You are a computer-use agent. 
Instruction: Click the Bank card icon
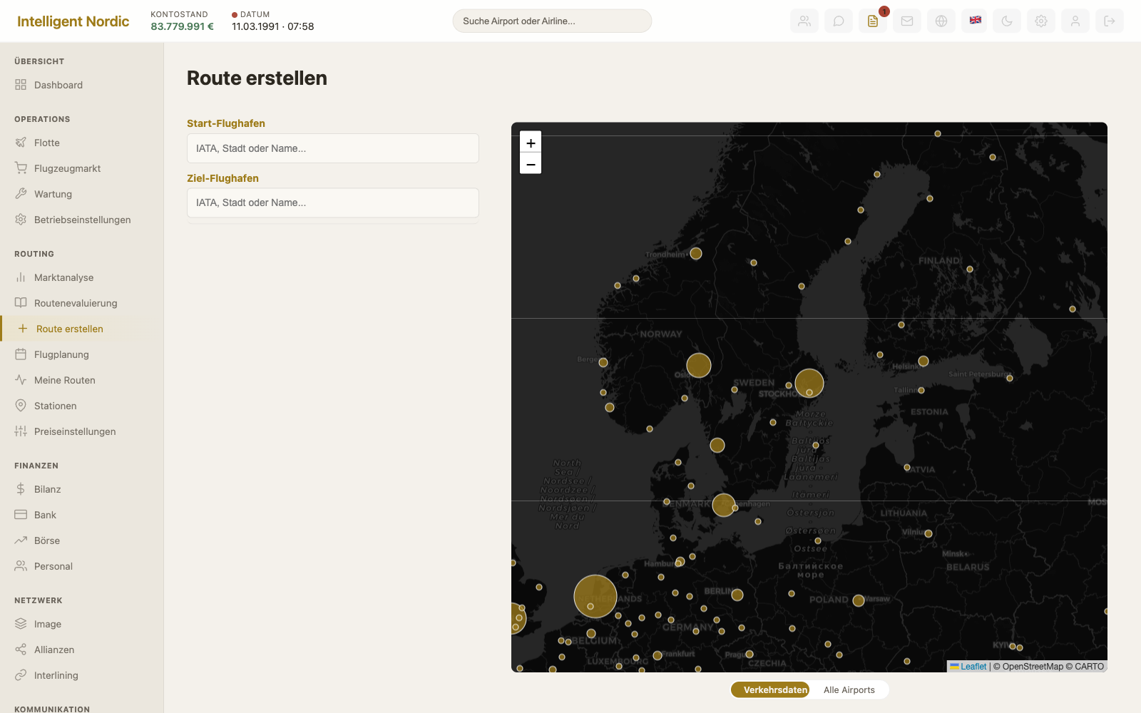click(21, 515)
